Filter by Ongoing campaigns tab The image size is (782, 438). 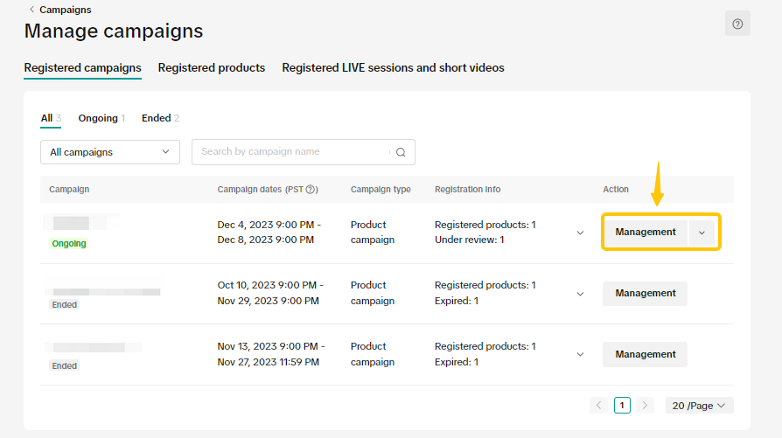[101, 118]
